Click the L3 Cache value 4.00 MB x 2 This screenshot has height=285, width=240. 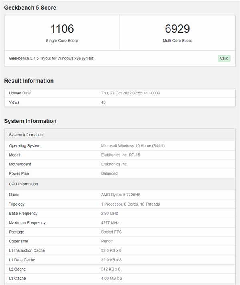click(112, 279)
